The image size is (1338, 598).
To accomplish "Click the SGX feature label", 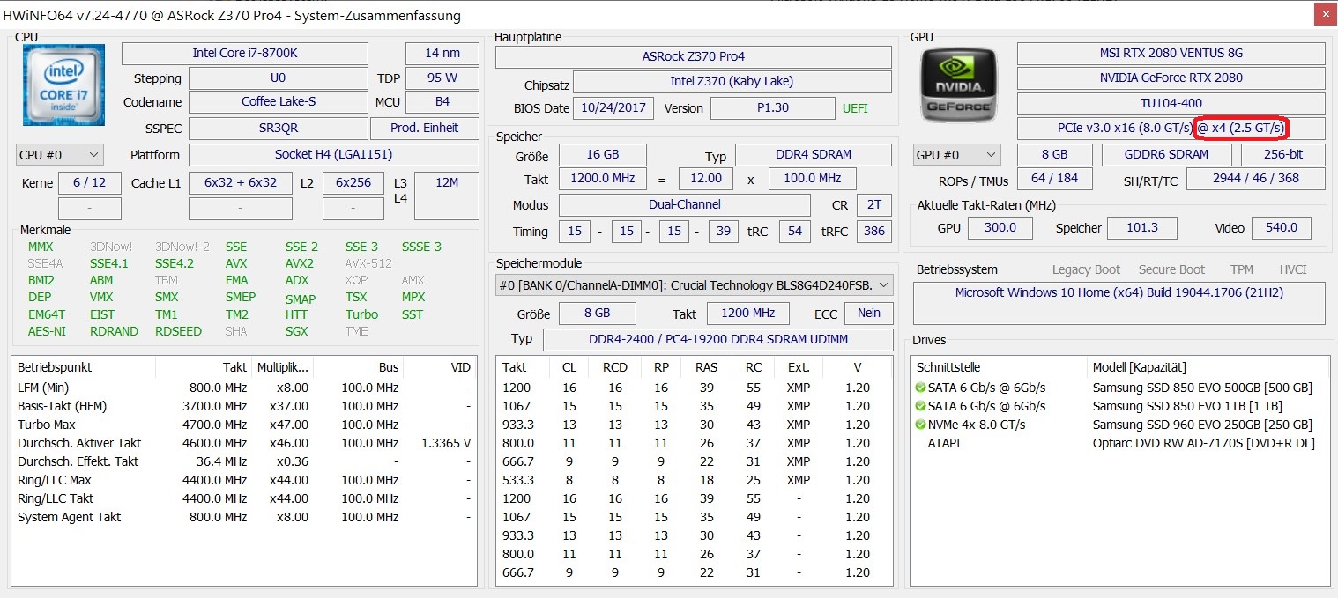I will coord(297,331).
